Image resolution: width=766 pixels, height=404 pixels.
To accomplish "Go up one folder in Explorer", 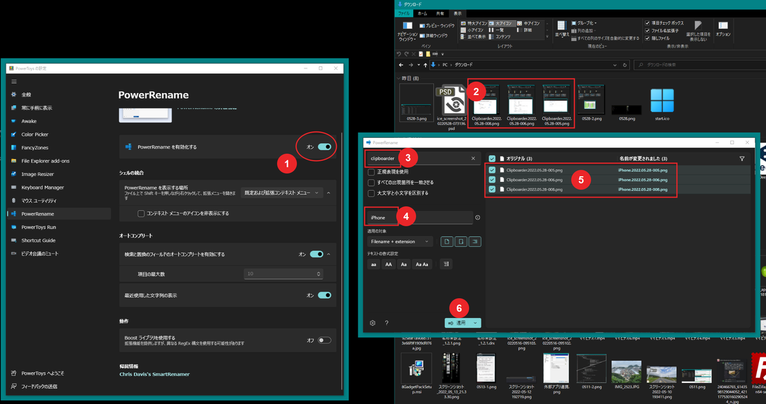I will pyautogui.click(x=426, y=64).
